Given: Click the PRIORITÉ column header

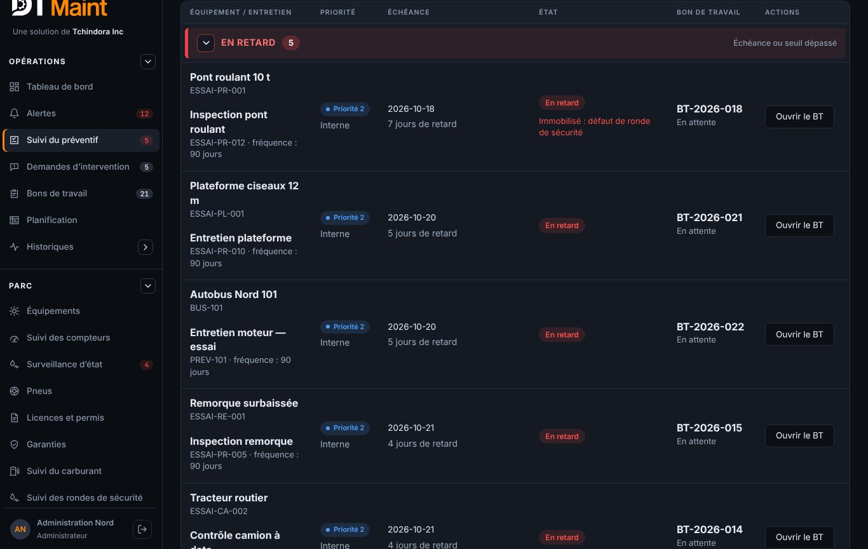Looking at the screenshot, I should coord(337,12).
